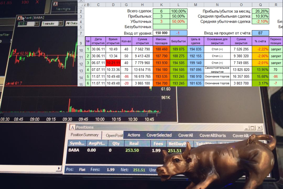This screenshot has height=189, width=283.
Task: Select Excel column header N
Action: [217, 5]
